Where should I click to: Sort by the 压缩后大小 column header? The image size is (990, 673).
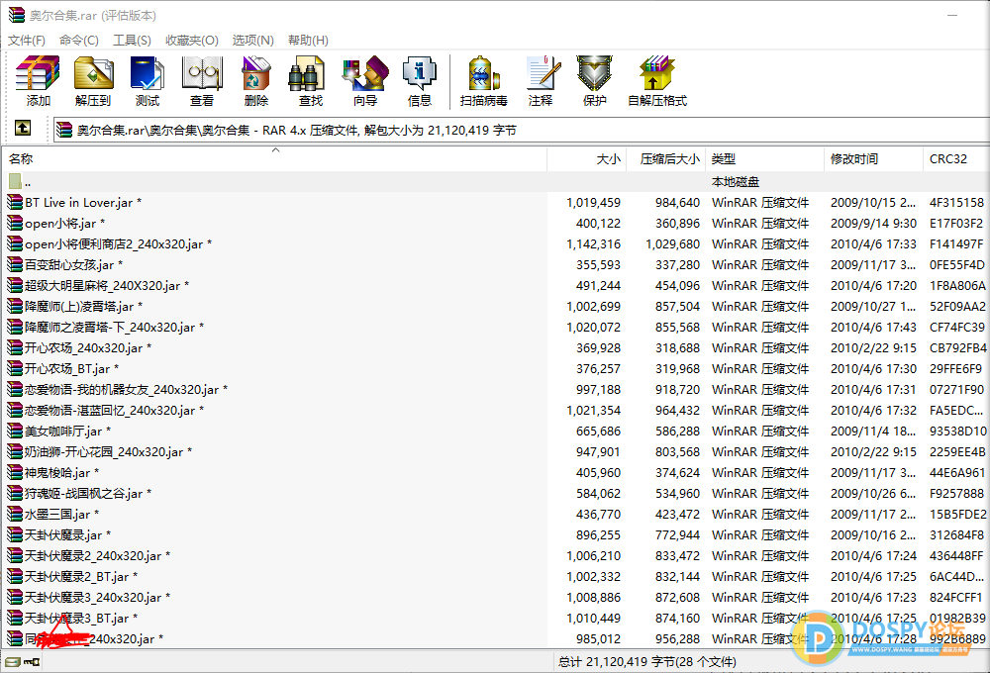coord(665,159)
